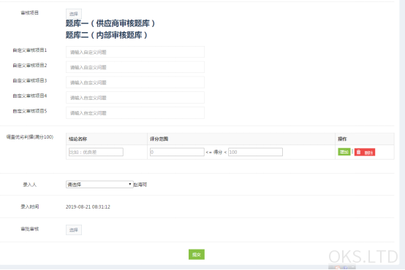
Task: Submit the form with the green 提交 button
Action: [197, 255]
